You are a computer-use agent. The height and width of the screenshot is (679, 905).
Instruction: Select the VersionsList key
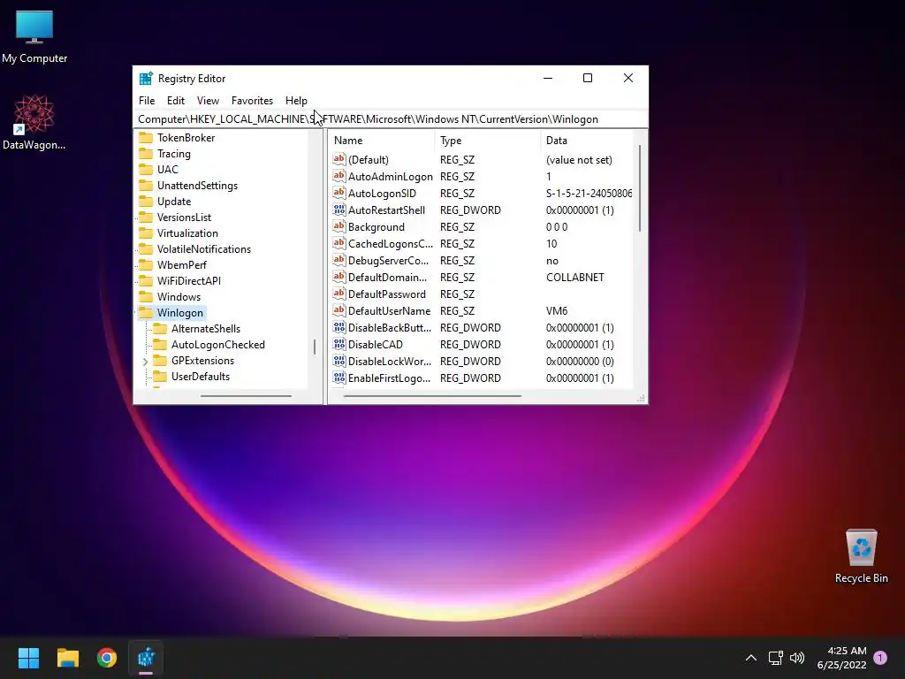pyautogui.click(x=184, y=217)
